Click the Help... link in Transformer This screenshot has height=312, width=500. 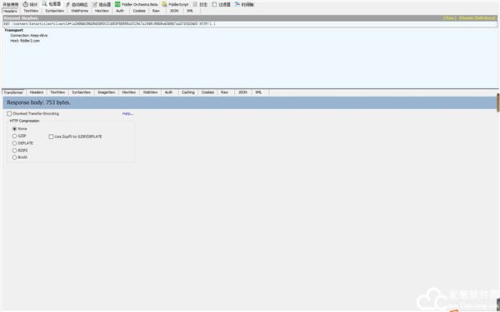coord(127,114)
